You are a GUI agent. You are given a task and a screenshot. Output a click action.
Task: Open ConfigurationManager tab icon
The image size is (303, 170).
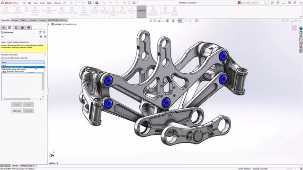pyautogui.click(x=16, y=28)
